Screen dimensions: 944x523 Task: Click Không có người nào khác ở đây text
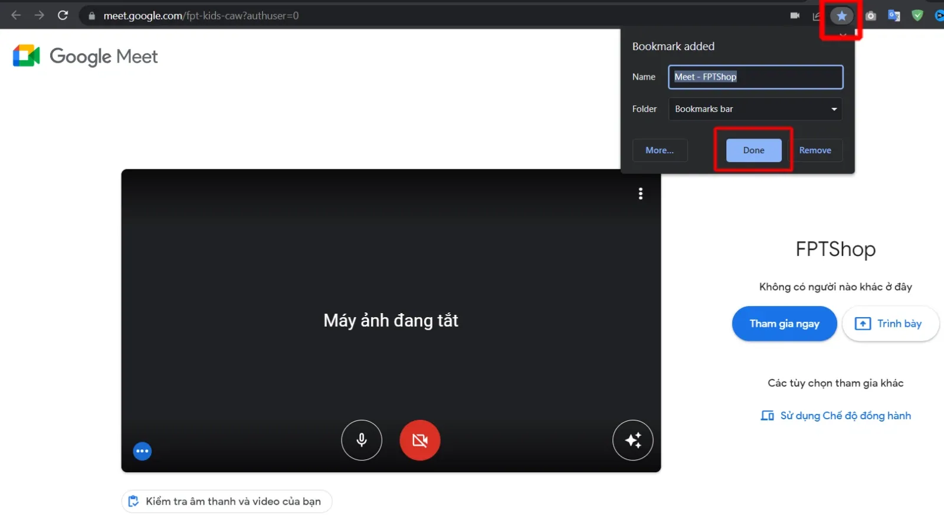835,287
